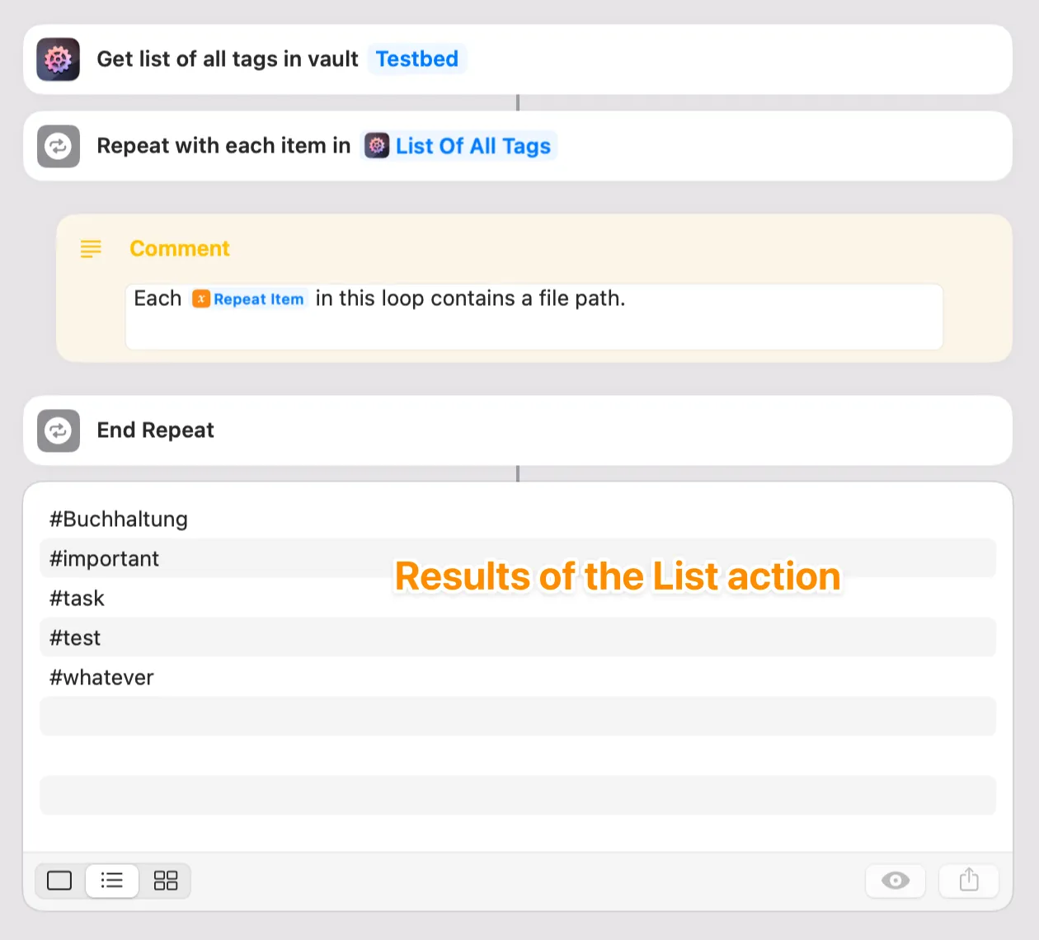Click inside the comment text field
Screen dimensions: 1039x940
pos(534,317)
